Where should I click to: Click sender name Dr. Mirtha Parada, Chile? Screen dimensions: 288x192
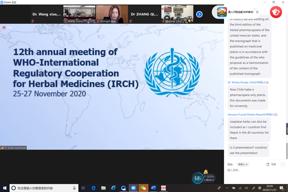241,83
